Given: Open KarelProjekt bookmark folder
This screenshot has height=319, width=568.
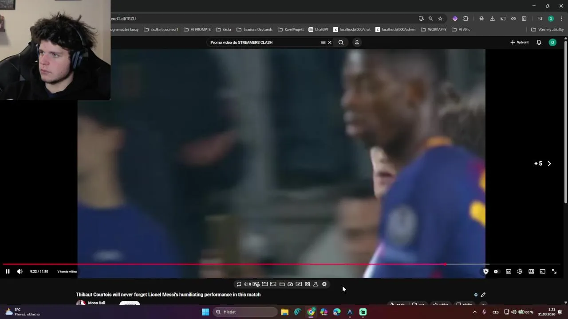Looking at the screenshot, I should click(291, 30).
